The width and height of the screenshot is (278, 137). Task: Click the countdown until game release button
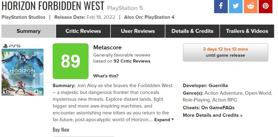pos(226,52)
